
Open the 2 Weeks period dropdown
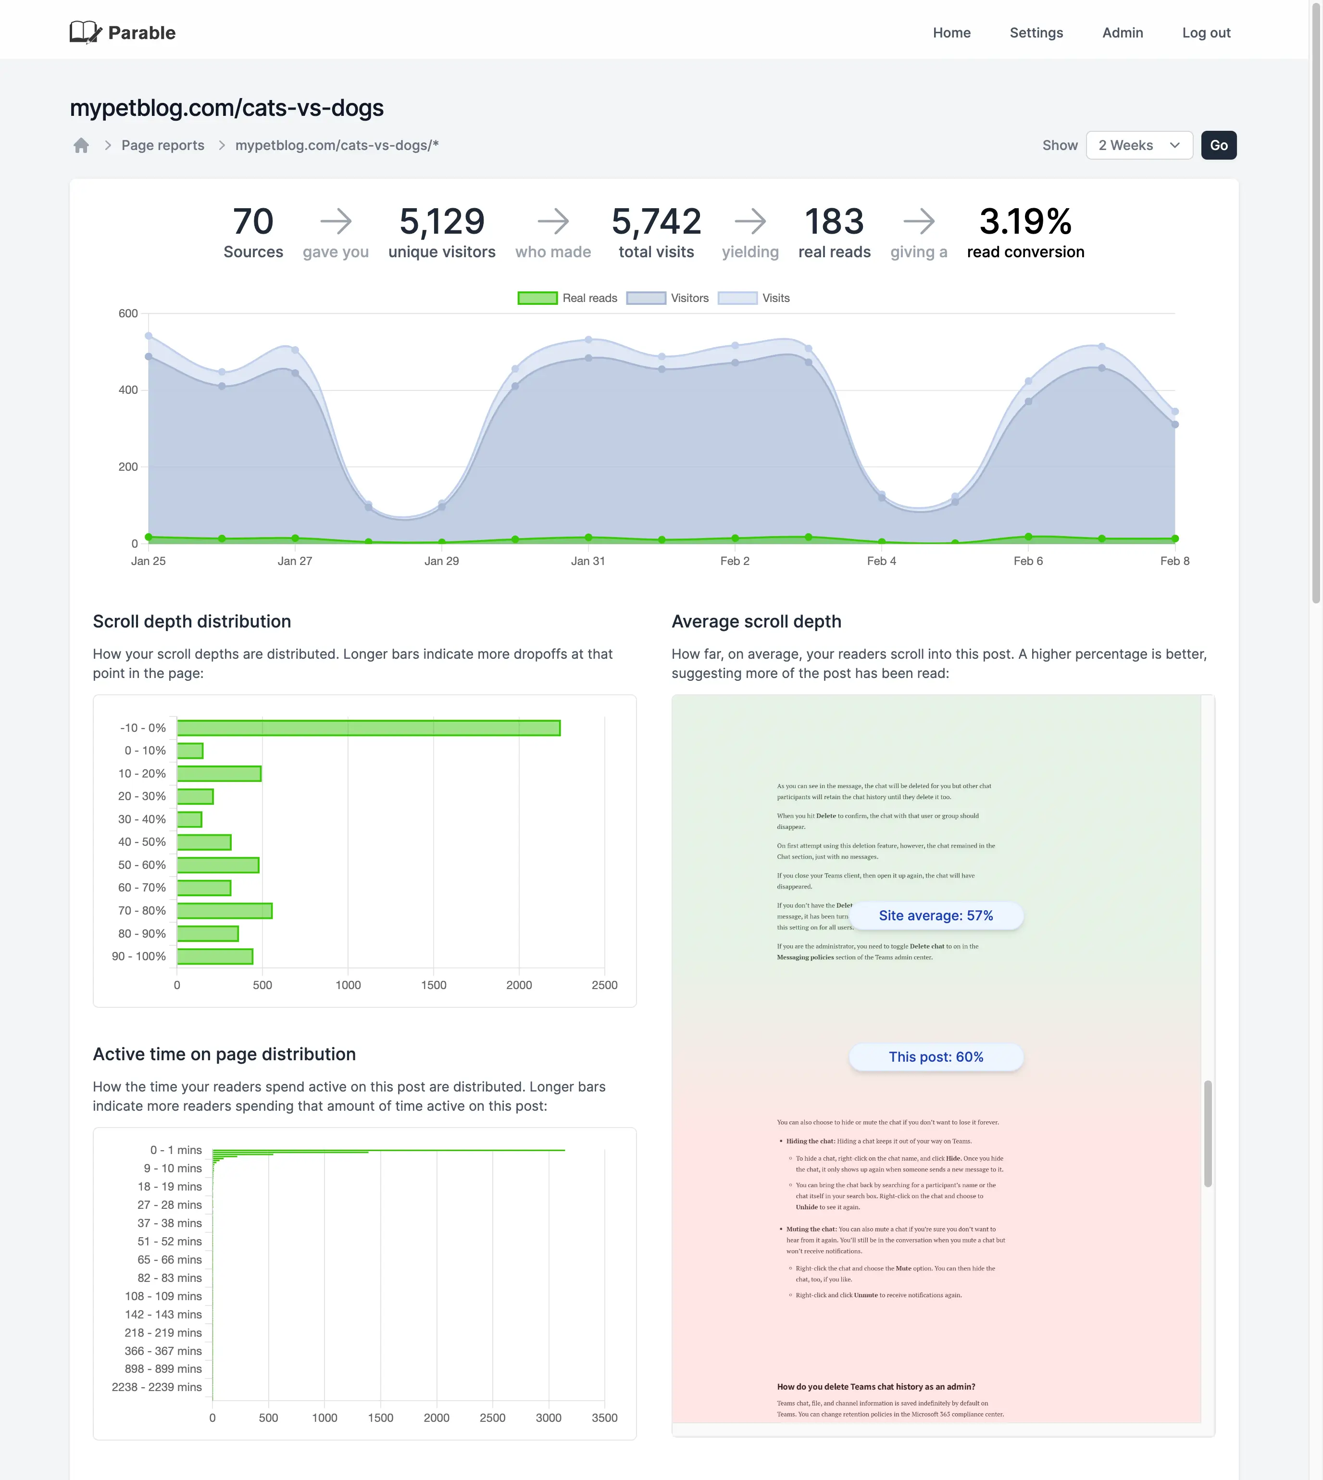pos(1138,145)
